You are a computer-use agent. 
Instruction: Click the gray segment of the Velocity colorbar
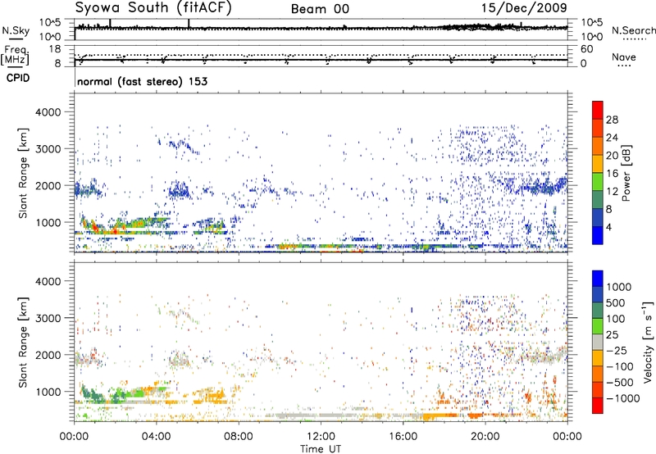pyautogui.click(x=598, y=342)
